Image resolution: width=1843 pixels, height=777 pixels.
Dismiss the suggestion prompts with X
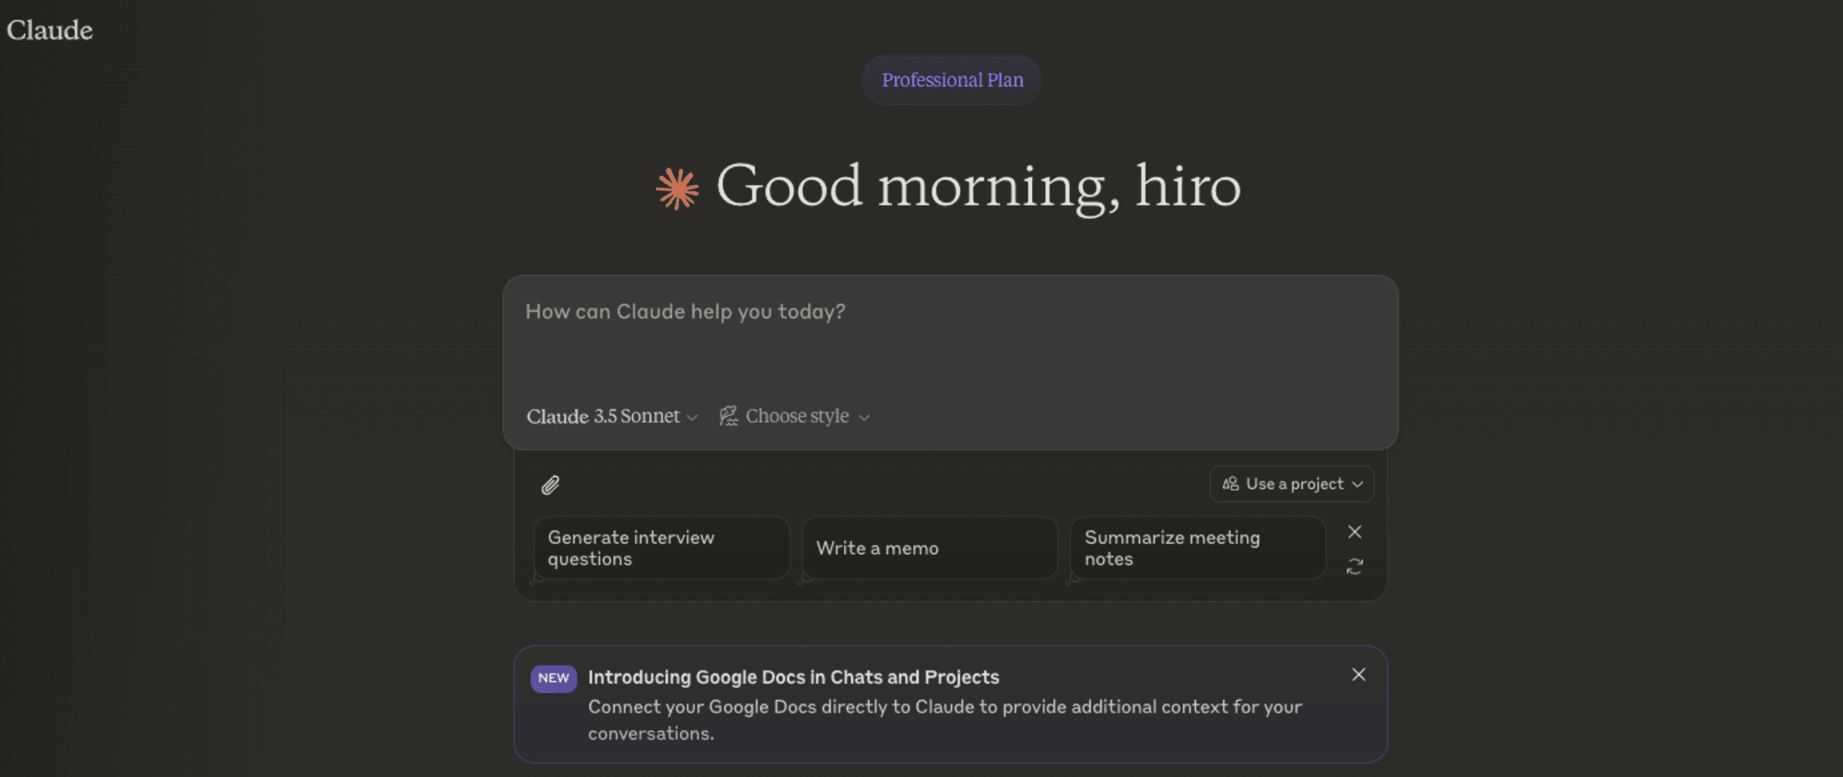pos(1355,532)
